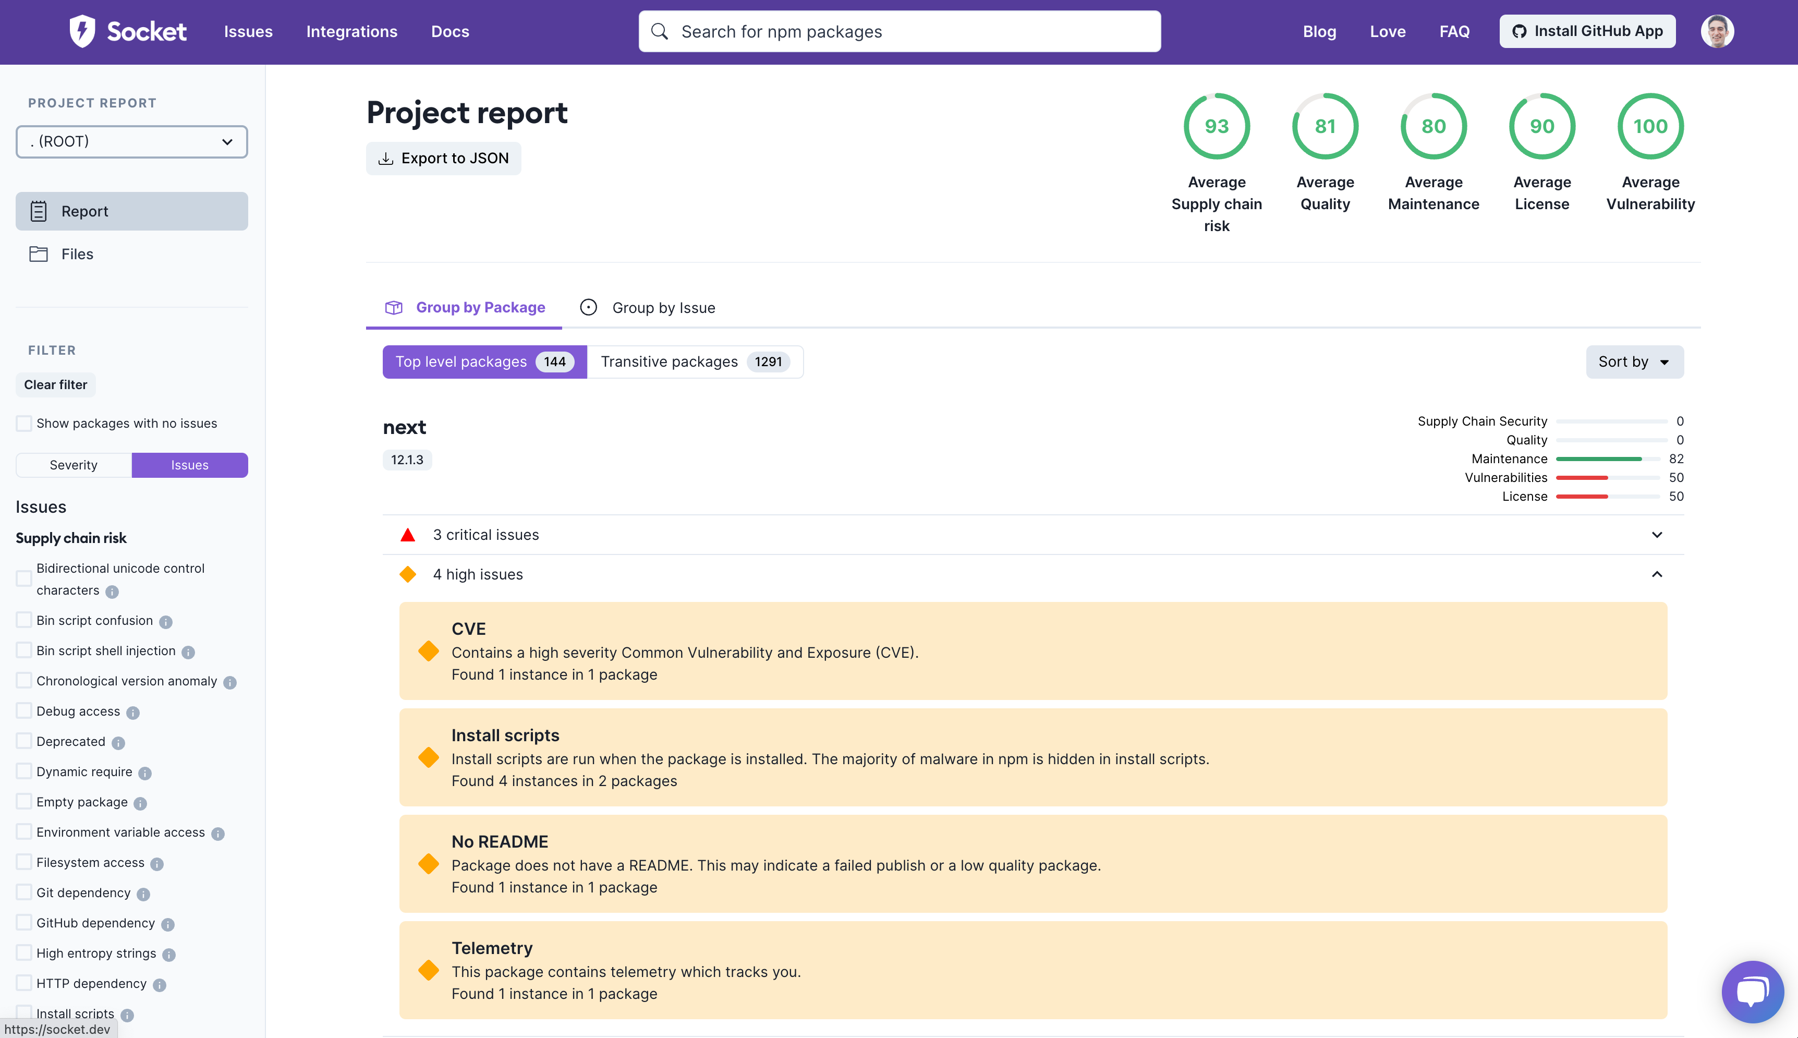The height and width of the screenshot is (1038, 1798).
Task: Switch to Transitive packages tab
Action: tap(691, 361)
